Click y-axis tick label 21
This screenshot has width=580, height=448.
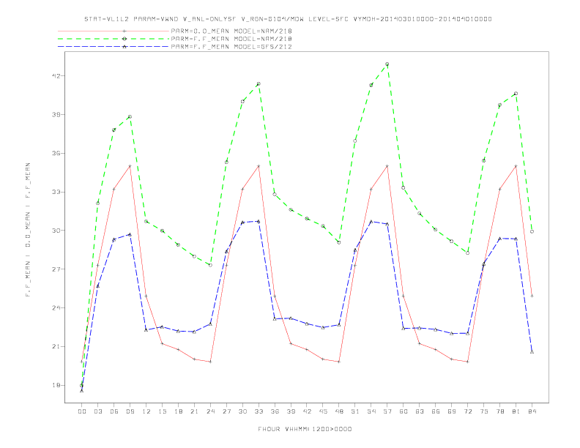pos(56,346)
